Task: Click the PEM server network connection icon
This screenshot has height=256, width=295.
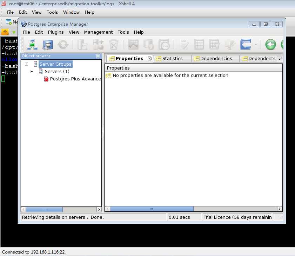Action: (x=32, y=45)
